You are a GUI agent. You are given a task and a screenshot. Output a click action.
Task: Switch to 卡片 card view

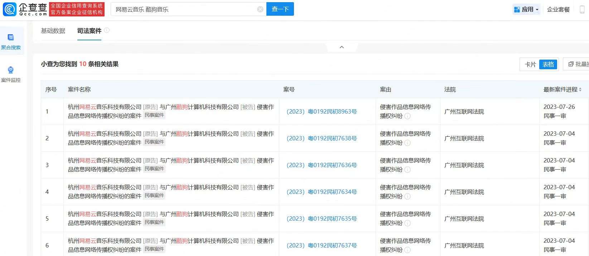530,65
